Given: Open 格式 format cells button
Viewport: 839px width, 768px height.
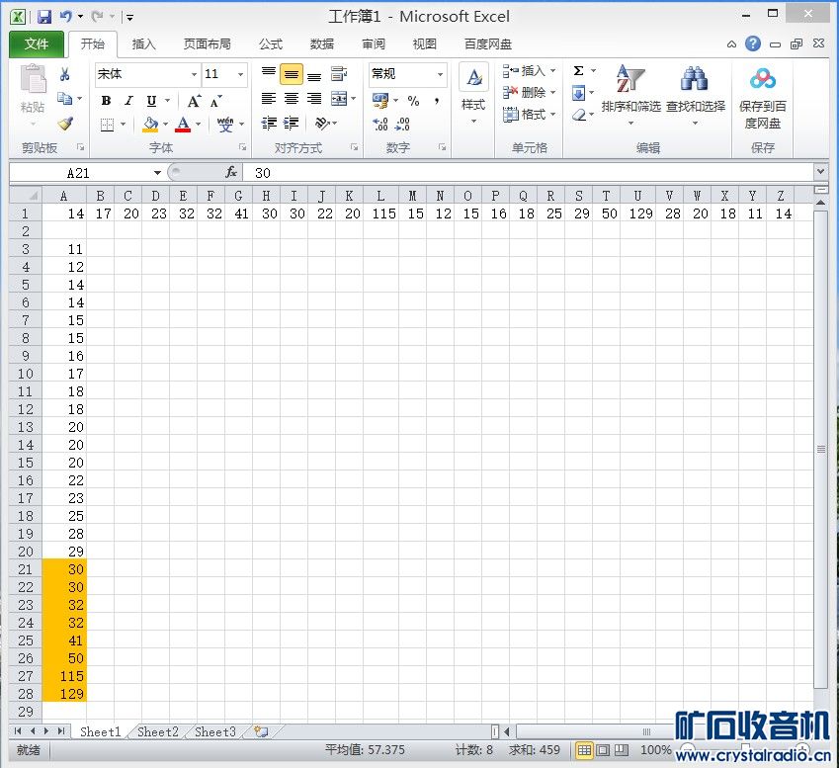Looking at the screenshot, I should (x=529, y=115).
